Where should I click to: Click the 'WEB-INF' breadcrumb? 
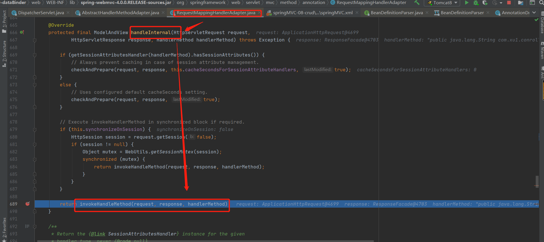pyautogui.click(x=55, y=3)
